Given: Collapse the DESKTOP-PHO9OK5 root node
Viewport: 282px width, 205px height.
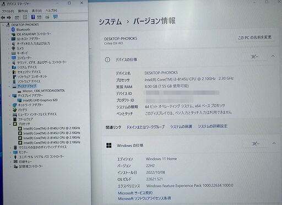Looking at the screenshot, I should pyautogui.click(x=3, y=25).
